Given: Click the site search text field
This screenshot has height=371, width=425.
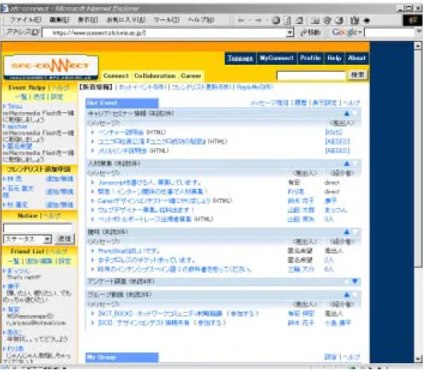Looking at the screenshot, I should pyautogui.click(x=311, y=75).
